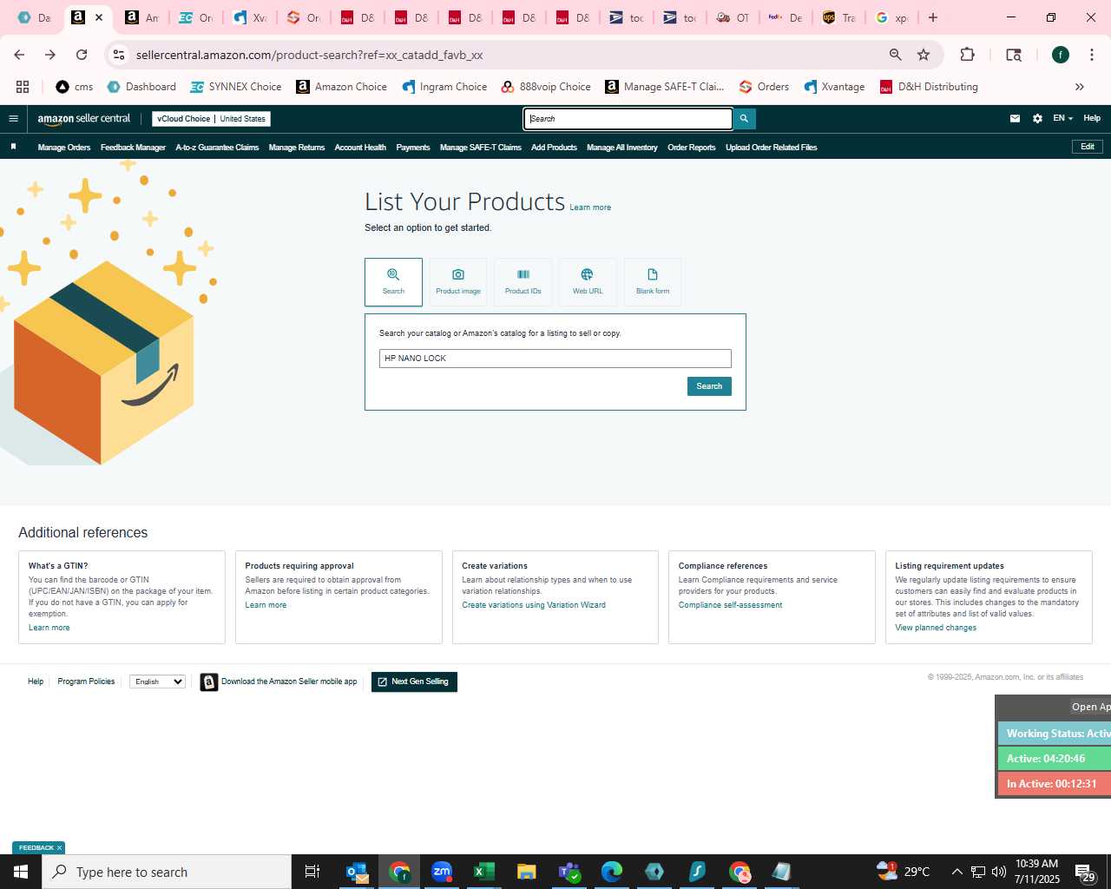This screenshot has width=1111, height=889.
Task: Open Program Policies in the footer
Action: click(86, 682)
